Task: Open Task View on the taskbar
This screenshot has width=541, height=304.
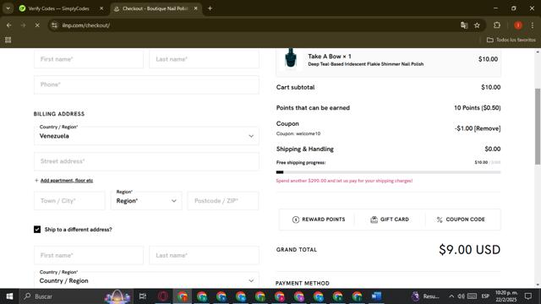Action: coord(143,296)
